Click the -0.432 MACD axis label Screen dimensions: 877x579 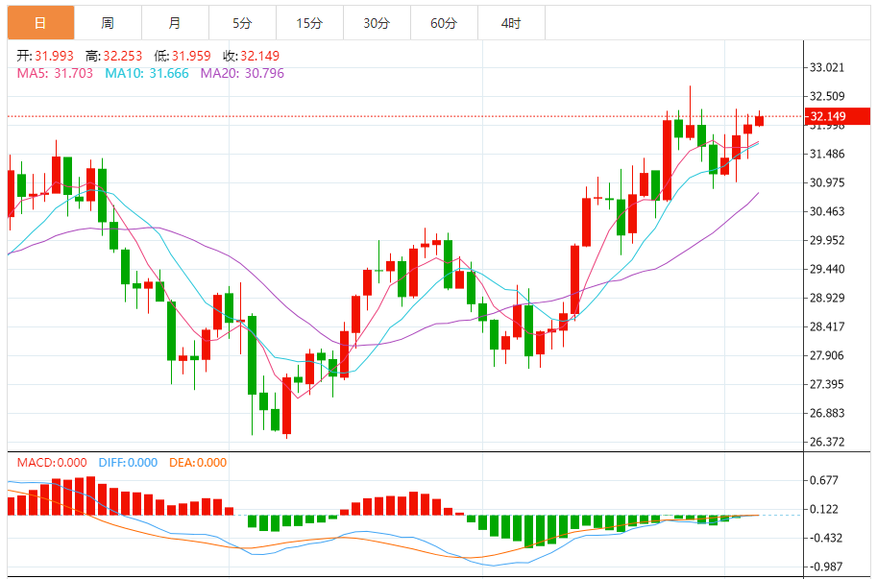pyautogui.click(x=824, y=539)
